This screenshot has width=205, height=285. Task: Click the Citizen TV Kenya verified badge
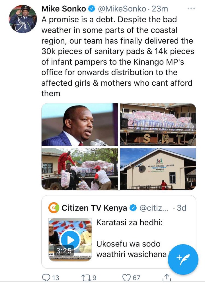[133, 208]
